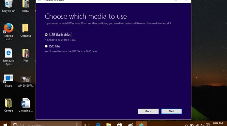
Task: Open the Paint icon in taskbar
Action: tap(130, 125)
